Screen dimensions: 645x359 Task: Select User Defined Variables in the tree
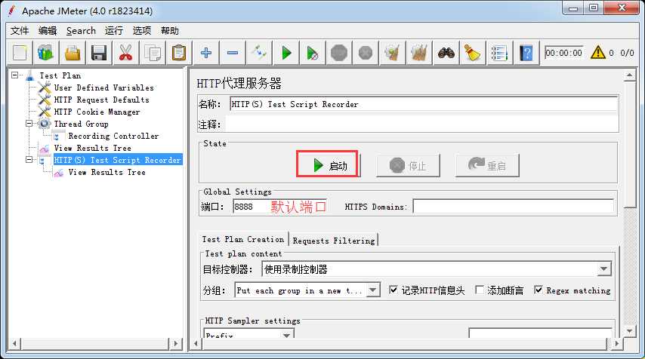103,87
